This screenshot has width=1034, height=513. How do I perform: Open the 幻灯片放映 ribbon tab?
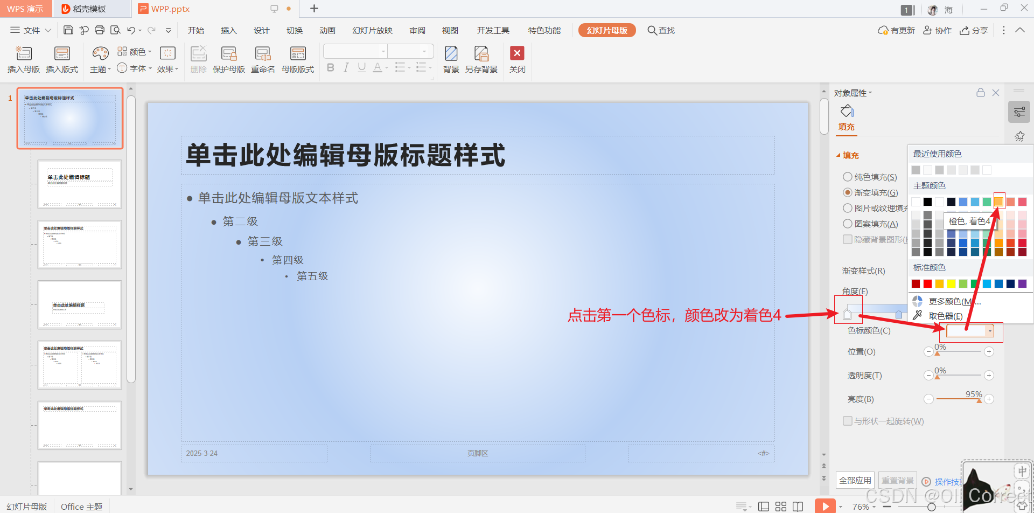[373, 30]
